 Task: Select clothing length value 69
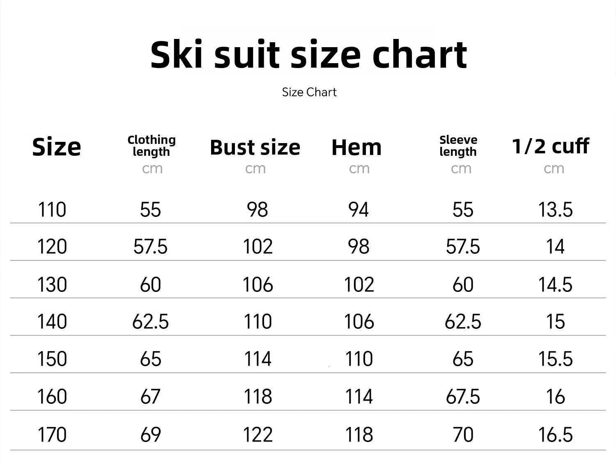pyautogui.click(x=150, y=435)
